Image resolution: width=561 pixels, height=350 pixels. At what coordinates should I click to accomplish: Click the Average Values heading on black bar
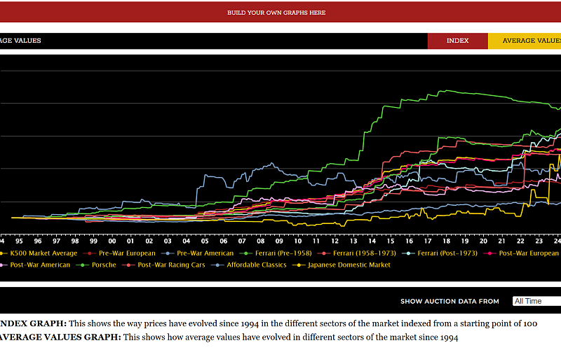[20, 41]
